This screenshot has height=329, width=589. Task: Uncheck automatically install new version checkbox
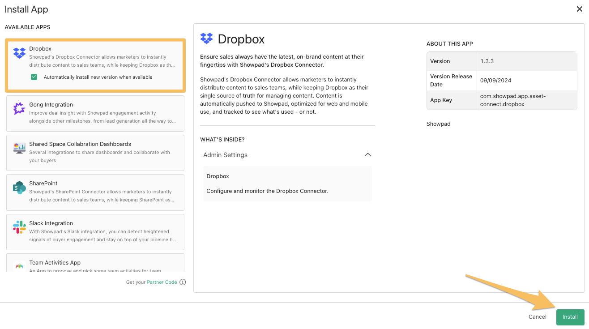(34, 77)
